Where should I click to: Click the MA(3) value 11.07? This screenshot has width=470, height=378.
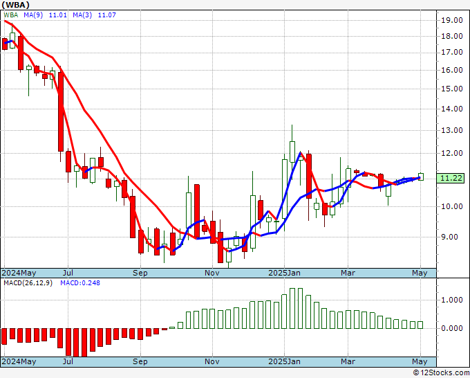click(106, 15)
